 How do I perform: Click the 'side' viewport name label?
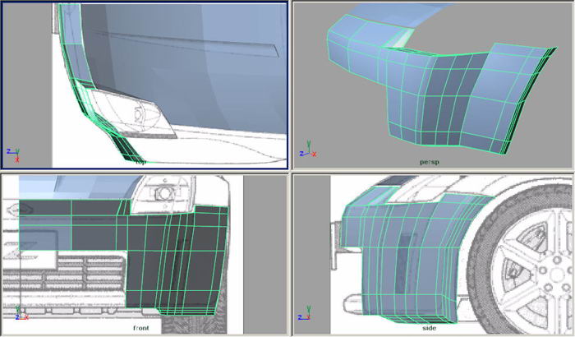[430, 327]
